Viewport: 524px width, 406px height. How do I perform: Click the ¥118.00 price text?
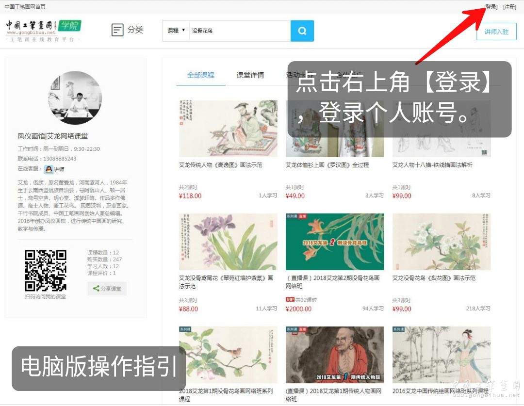click(x=190, y=196)
